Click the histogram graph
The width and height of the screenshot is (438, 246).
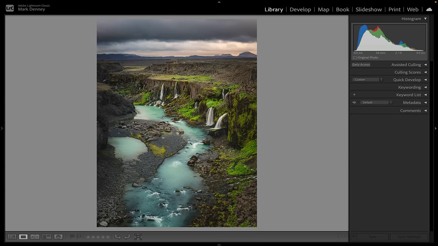(x=389, y=38)
